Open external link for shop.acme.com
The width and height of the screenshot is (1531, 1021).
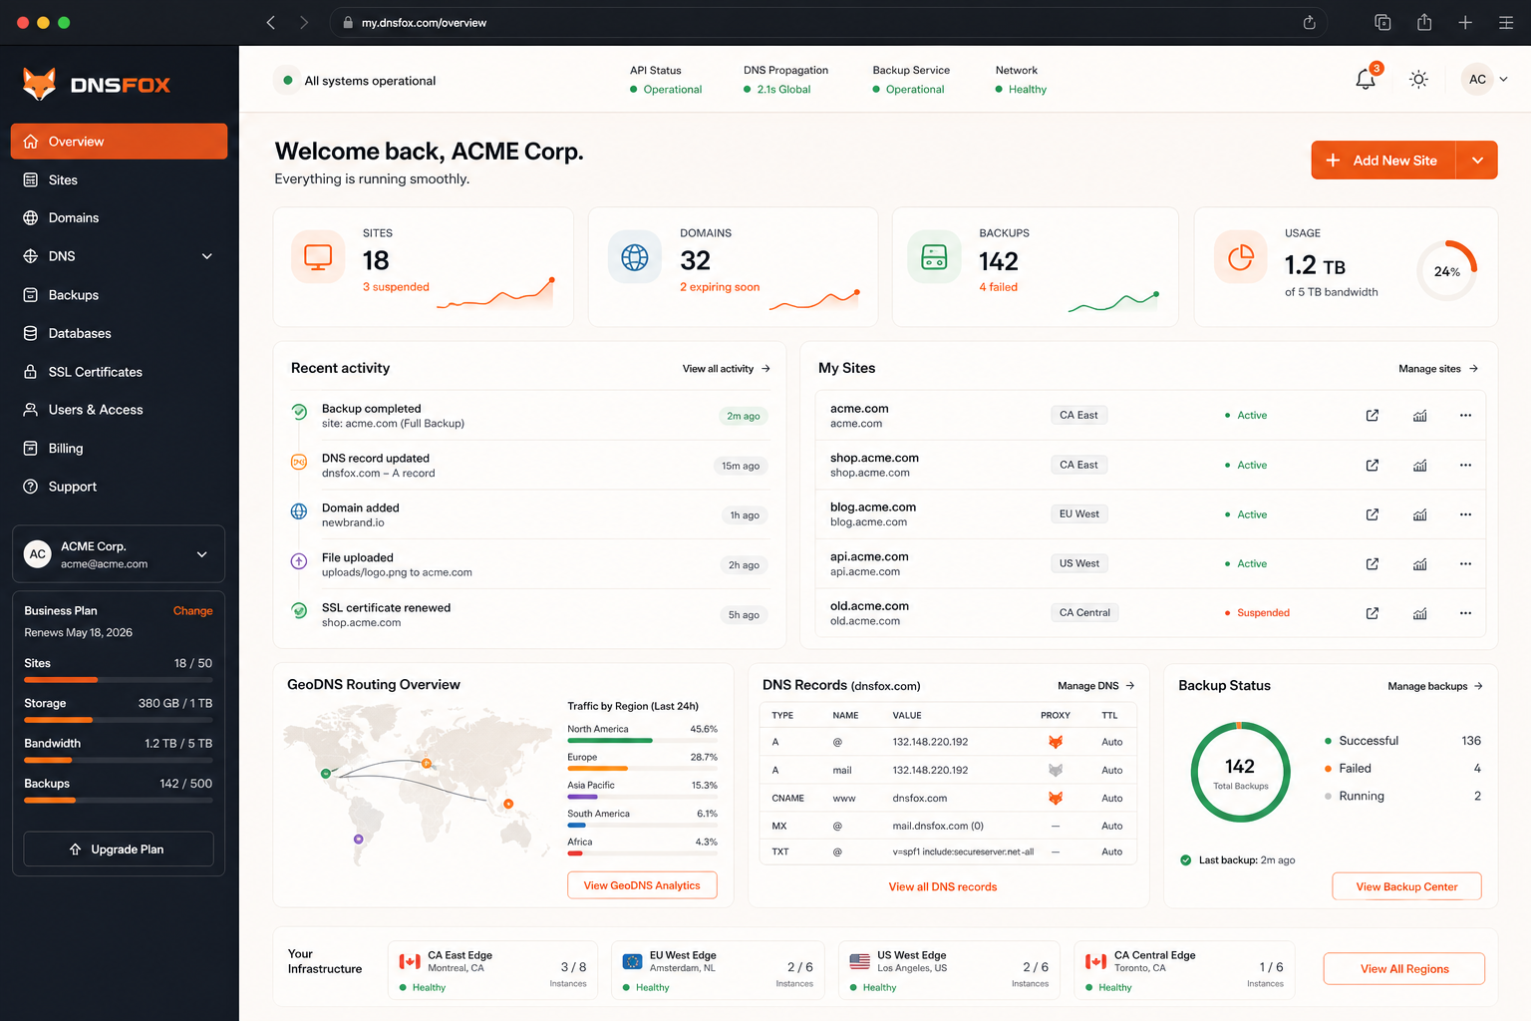click(x=1373, y=465)
